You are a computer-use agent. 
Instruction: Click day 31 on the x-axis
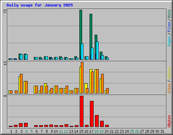[162, 131]
